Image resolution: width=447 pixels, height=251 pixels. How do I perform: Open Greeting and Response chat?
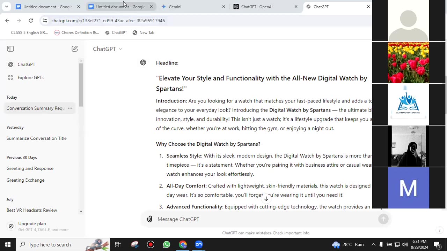pyautogui.click(x=30, y=168)
